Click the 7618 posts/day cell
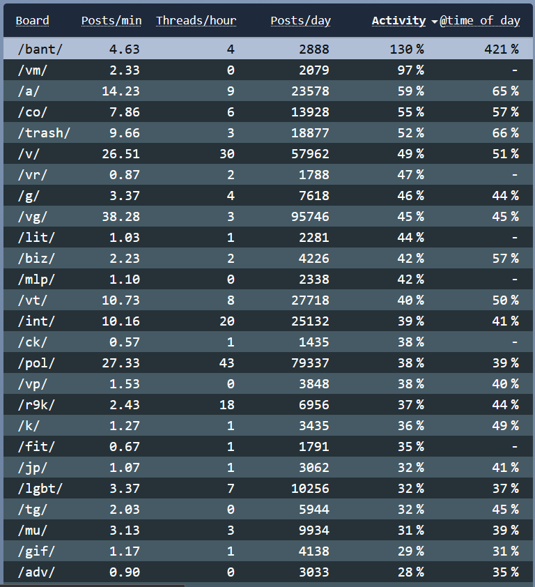Image resolution: width=535 pixels, height=587 pixels. tap(314, 196)
